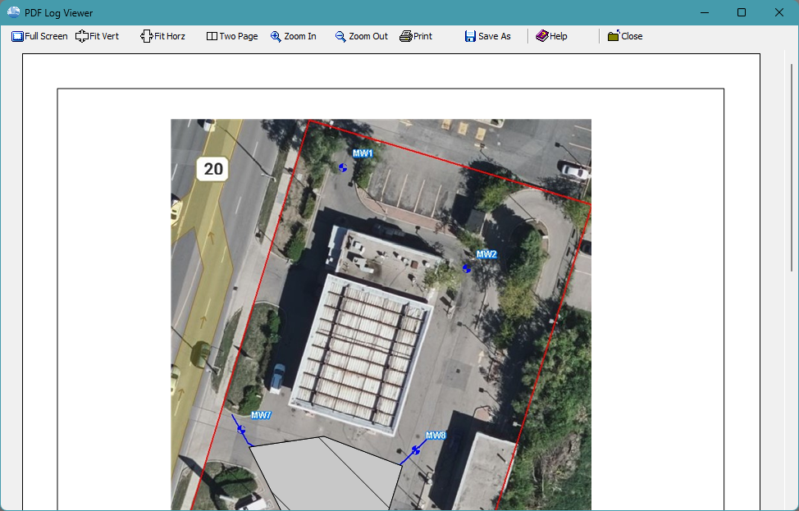Hit the Zoom Out magnifier icon
799x511 pixels.
tap(340, 36)
